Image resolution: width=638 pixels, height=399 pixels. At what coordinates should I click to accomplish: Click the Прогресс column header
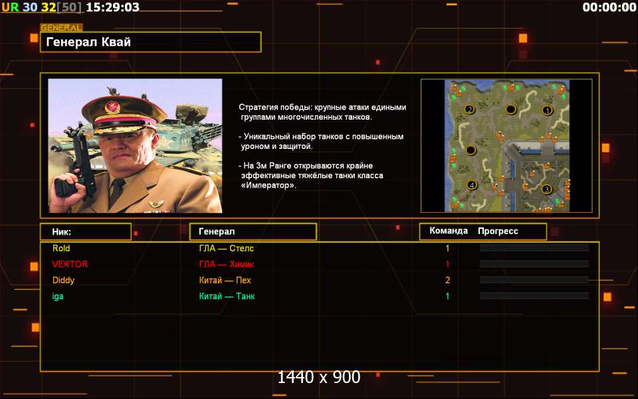498,231
